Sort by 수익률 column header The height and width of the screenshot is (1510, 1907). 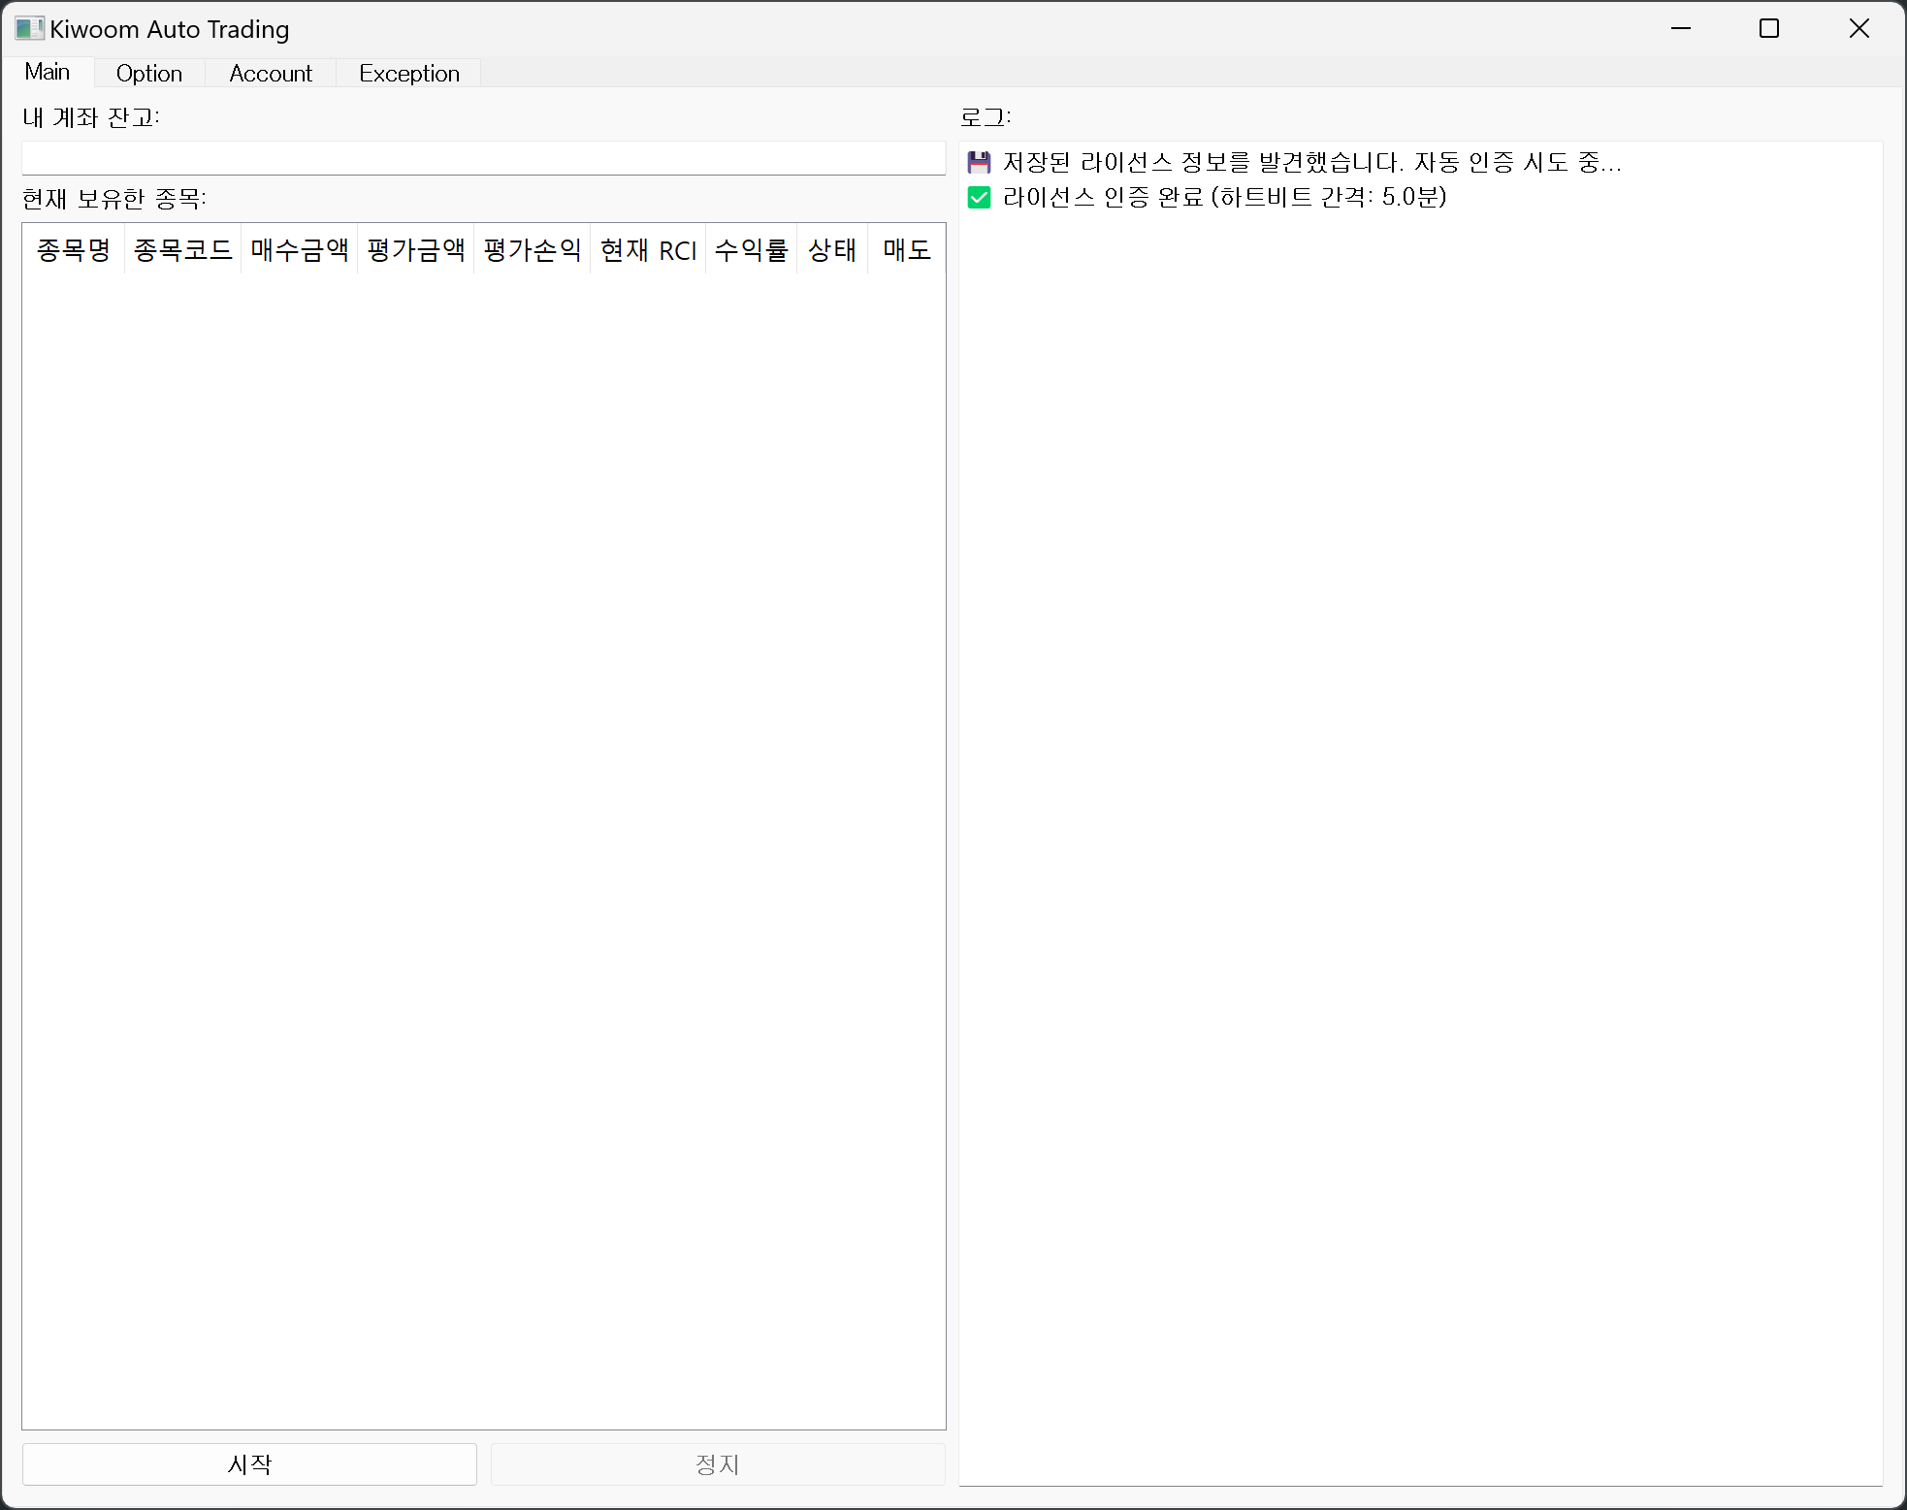pyautogui.click(x=751, y=250)
